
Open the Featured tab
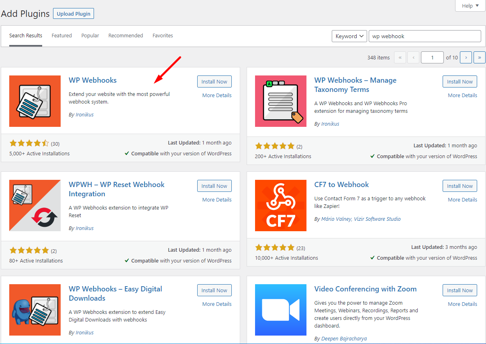tap(62, 36)
